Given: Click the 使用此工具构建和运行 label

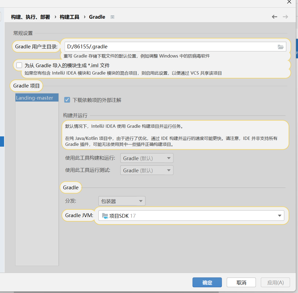Looking at the screenshot, I should pyautogui.click(x=90, y=158).
